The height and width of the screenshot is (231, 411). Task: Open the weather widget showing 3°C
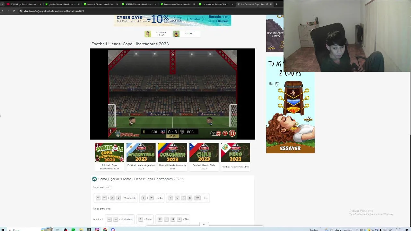coord(338,230)
